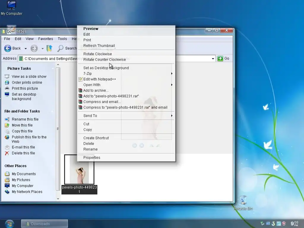The width and height of the screenshot is (304, 228).
Task: Click Rename this file link
Action: click(x=25, y=119)
